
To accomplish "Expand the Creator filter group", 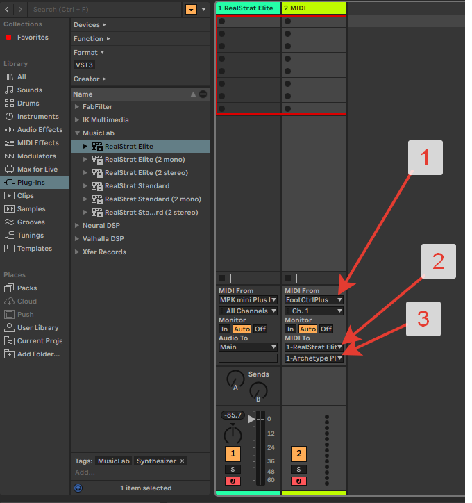I will pyautogui.click(x=90, y=79).
